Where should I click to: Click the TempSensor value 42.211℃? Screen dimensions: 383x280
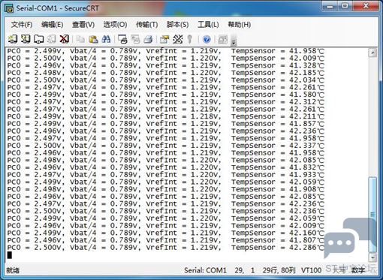pos(306,116)
